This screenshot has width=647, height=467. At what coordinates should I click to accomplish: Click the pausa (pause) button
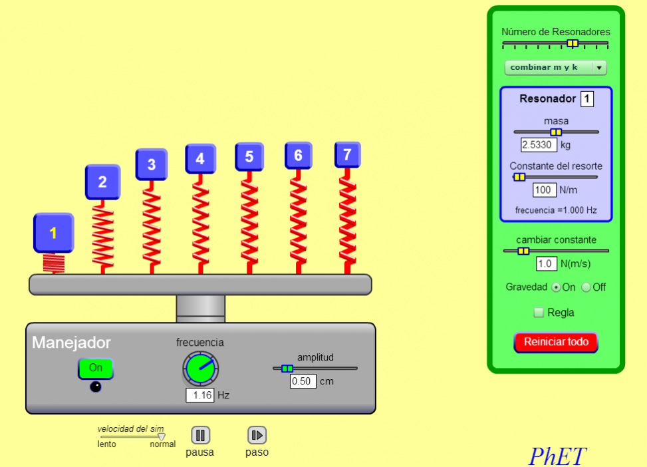[200, 435]
